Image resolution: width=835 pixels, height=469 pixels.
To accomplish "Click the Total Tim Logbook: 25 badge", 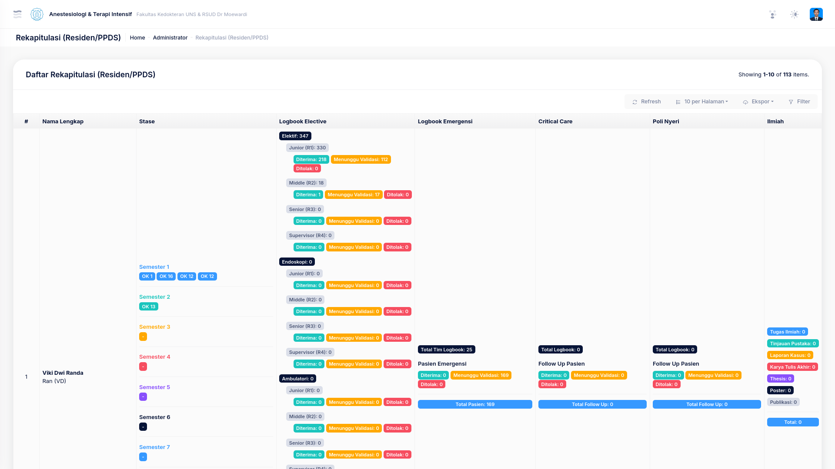I will tap(447, 350).
